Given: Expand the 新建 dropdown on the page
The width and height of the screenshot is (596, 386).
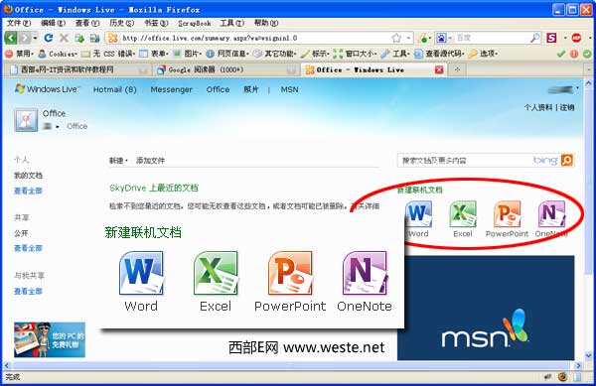Looking at the screenshot, I should coord(118,161).
